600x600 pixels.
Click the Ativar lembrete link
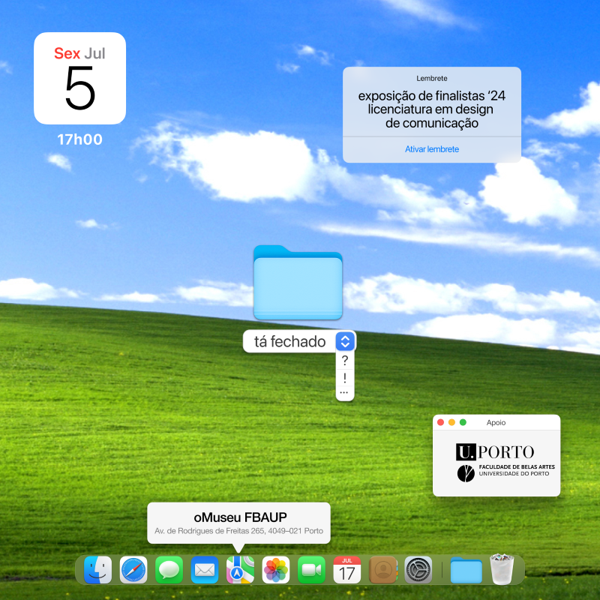tap(432, 149)
